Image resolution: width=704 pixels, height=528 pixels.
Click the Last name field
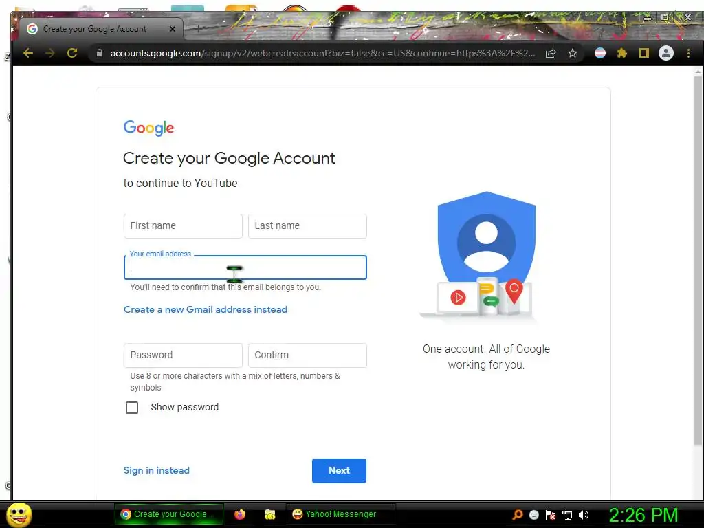point(307,225)
